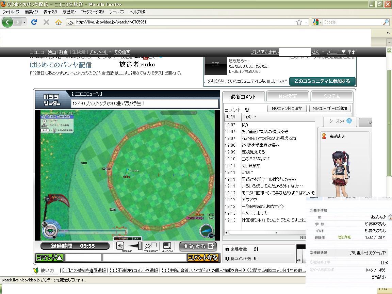Click the Firefox stop loading icon
The width and height of the screenshot is (392, 294).
click(46, 22)
